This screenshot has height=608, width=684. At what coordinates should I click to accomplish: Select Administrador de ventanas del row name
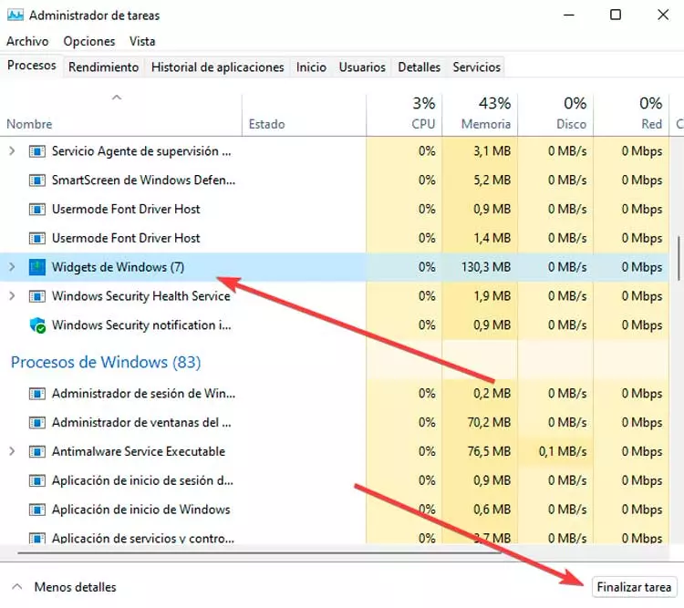pyautogui.click(x=141, y=423)
